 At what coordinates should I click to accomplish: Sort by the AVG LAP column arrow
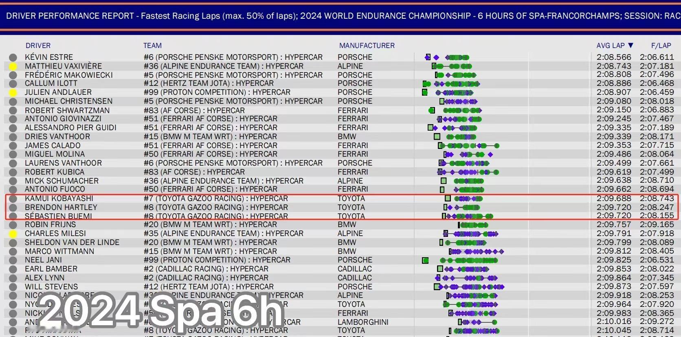(x=630, y=46)
